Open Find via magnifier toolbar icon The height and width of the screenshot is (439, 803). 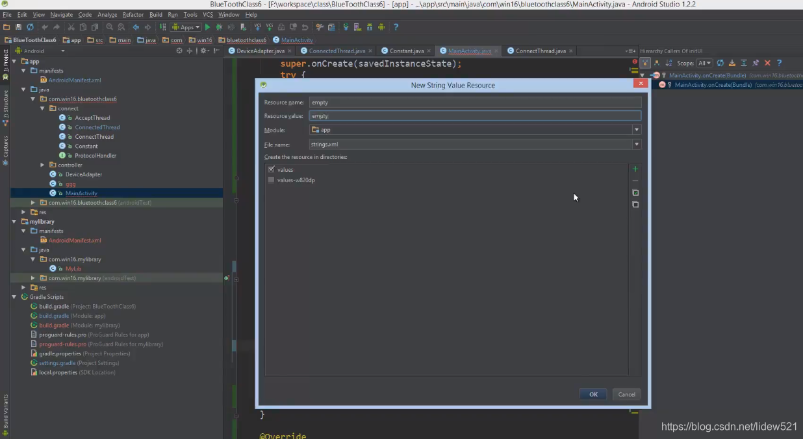(x=109, y=27)
